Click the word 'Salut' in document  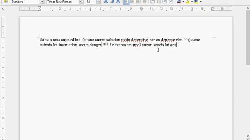pos(44,40)
